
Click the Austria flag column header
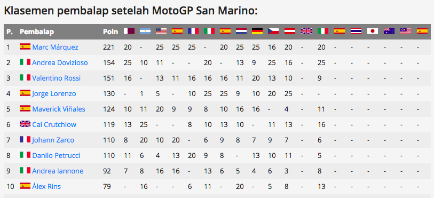(x=290, y=31)
